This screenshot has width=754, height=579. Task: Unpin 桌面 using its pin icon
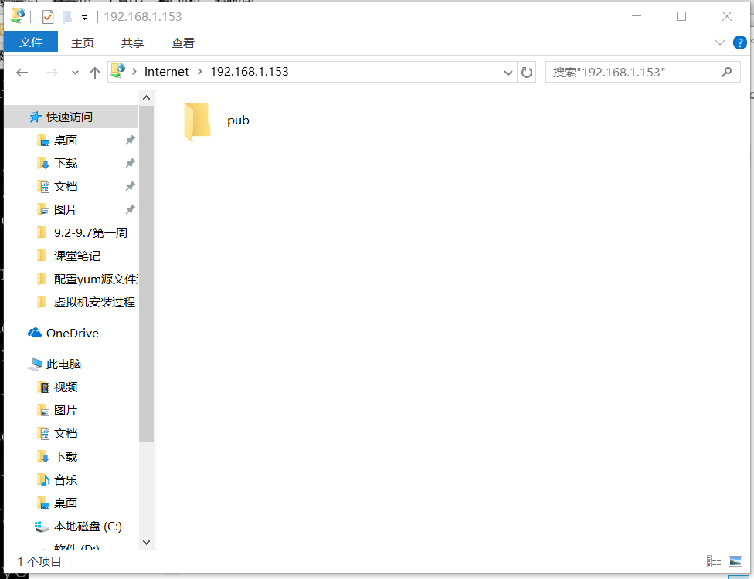tap(130, 140)
